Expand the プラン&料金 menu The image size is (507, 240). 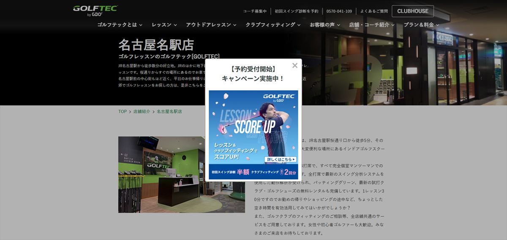coord(421,25)
